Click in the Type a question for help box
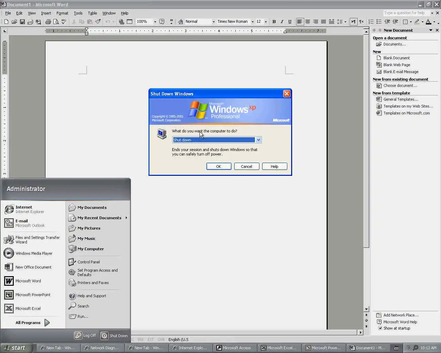 (407, 13)
